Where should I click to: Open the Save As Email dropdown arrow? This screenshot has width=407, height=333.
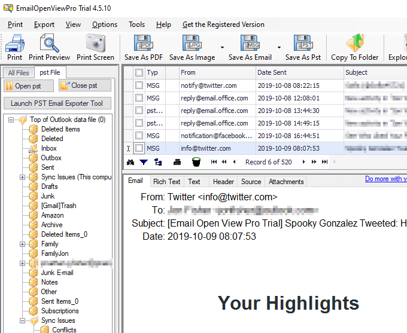click(x=279, y=47)
